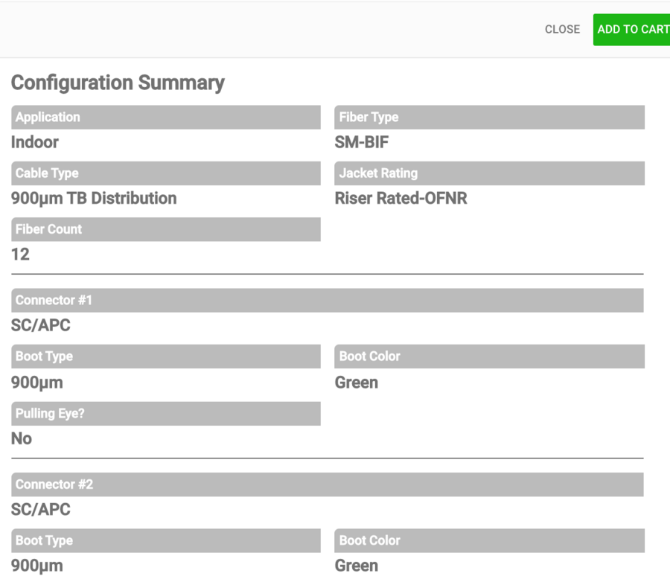Image resolution: width=670 pixels, height=579 pixels.
Task: Click the Configuration Summary heading
Action: coord(118,83)
